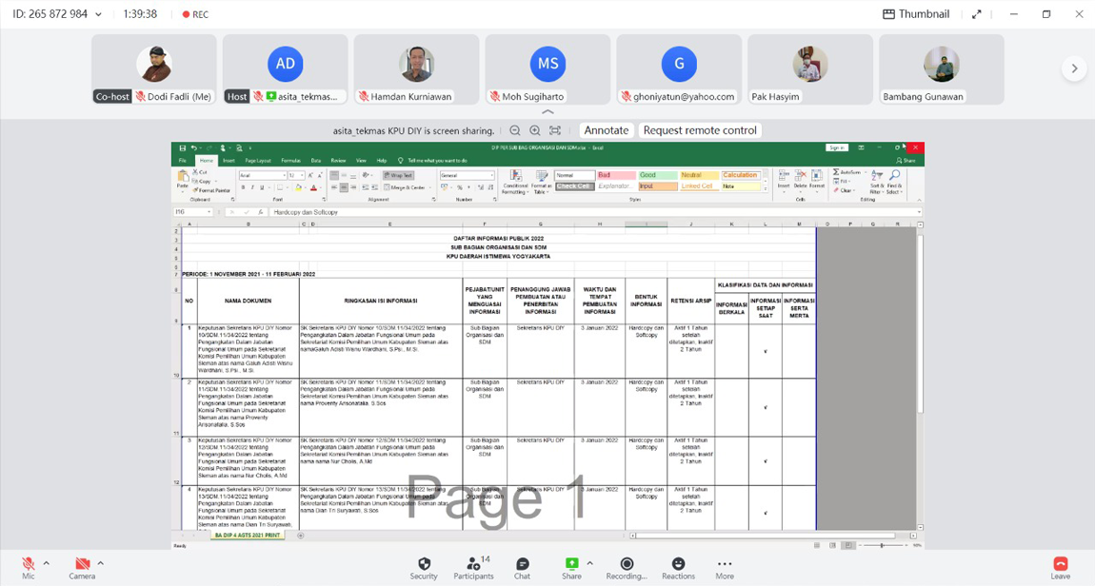Click the Annotate button
Screen dimensions: 1095x586
(x=607, y=130)
